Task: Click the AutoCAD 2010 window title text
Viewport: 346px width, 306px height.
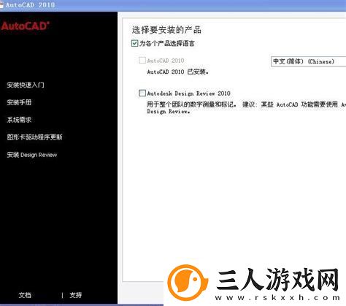Action: (x=31, y=5)
